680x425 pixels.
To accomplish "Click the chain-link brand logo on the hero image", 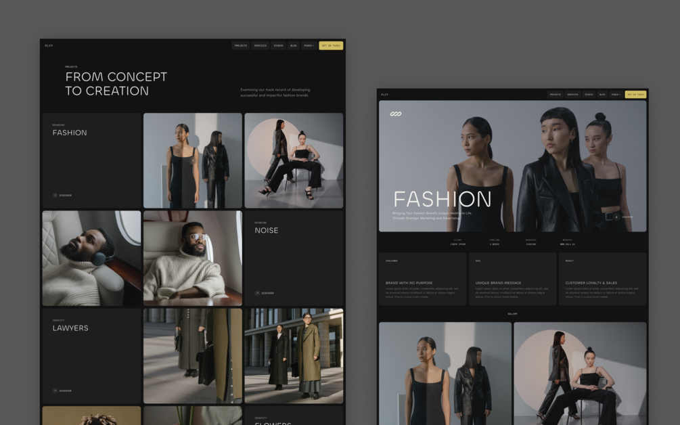I will click(x=396, y=114).
